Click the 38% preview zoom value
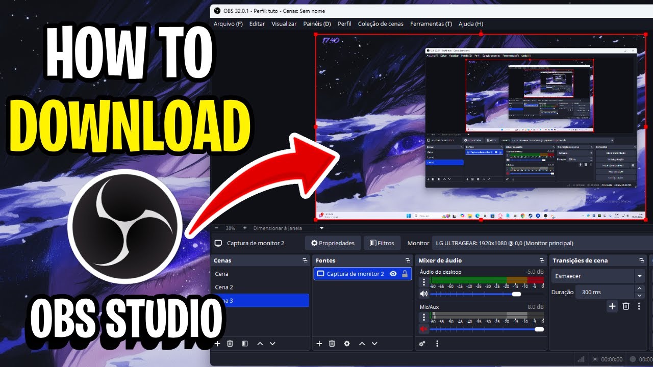Image resolution: width=653 pixels, height=367 pixels. 231,228
